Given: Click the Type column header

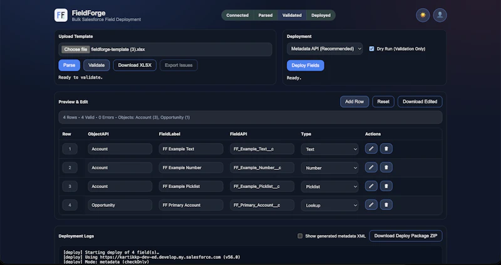Looking at the screenshot, I should [x=306, y=134].
